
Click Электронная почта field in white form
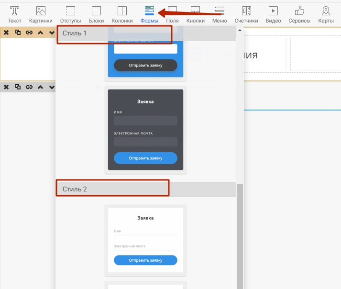coord(145,246)
